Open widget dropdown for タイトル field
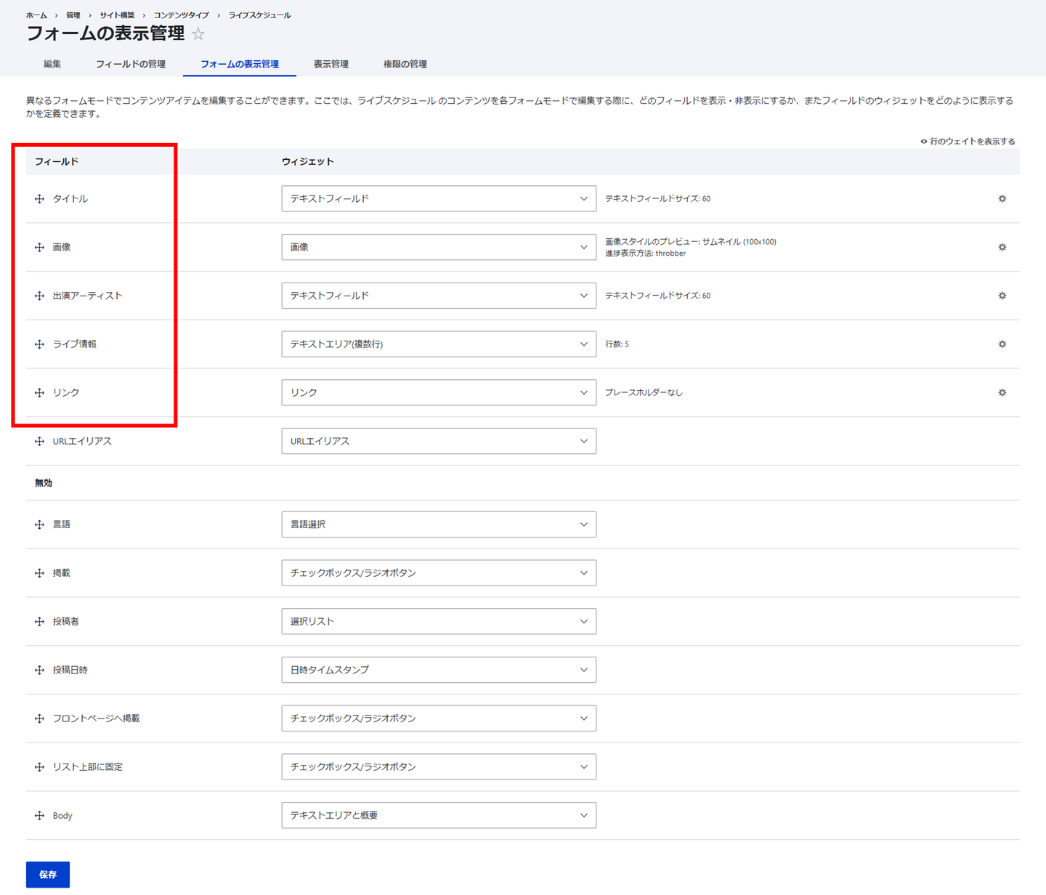The image size is (1046, 895). click(x=438, y=198)
